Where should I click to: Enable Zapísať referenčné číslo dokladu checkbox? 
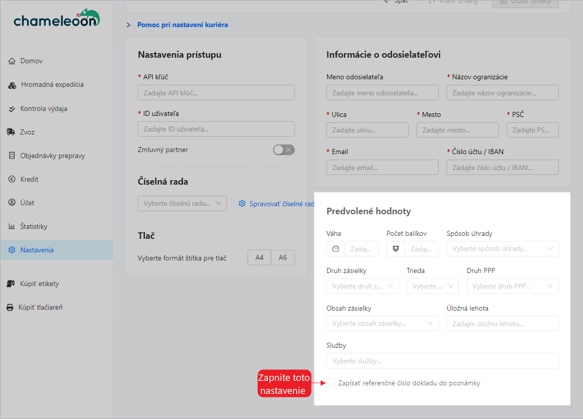tap(331, 383)
